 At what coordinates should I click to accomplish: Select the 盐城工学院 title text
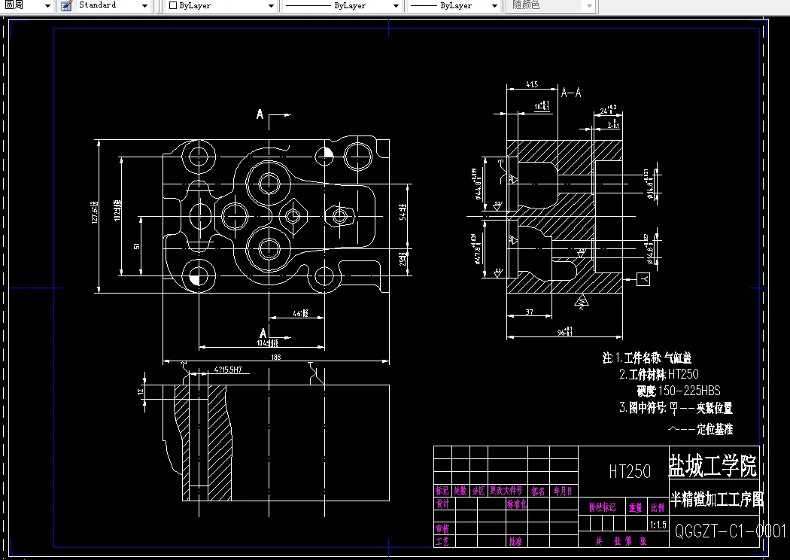pos(713,465)
